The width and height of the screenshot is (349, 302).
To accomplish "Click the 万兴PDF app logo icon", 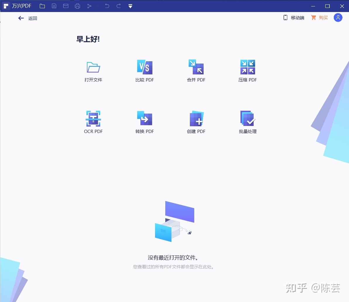I will point(6,6).
